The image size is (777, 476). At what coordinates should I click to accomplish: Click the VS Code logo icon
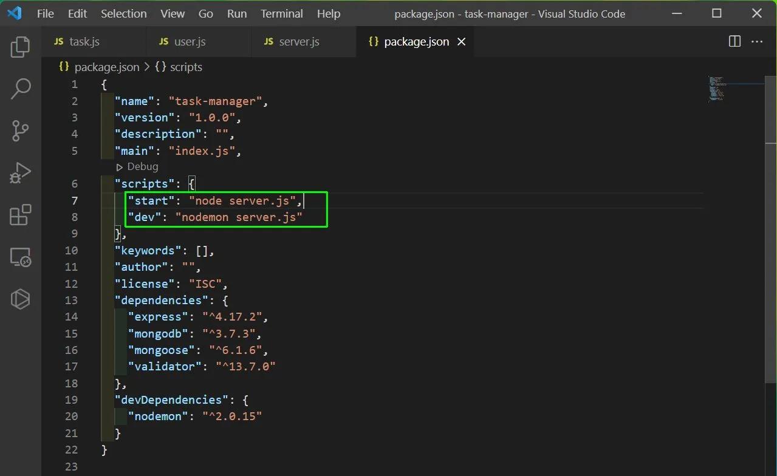(15, 13)
